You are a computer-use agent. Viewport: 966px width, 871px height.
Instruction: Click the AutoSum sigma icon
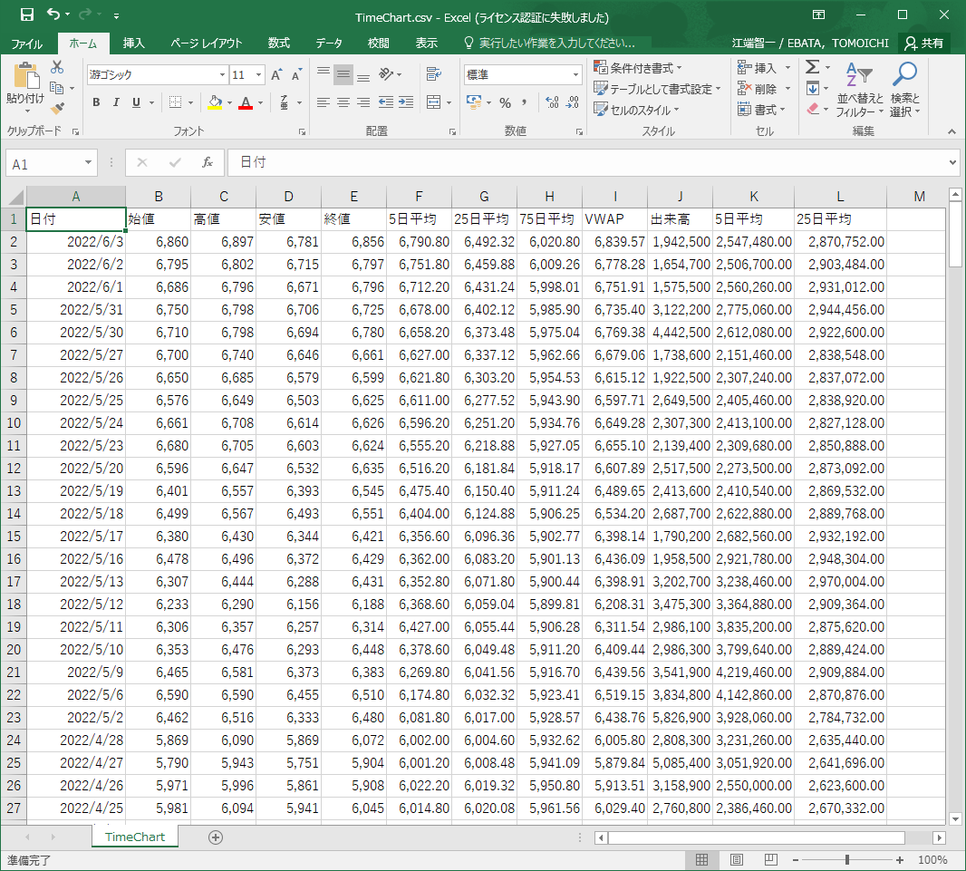[812, 67]
